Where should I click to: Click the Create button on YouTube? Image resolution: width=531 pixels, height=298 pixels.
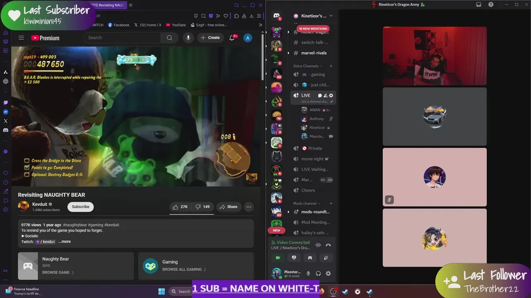coord(210,38)
